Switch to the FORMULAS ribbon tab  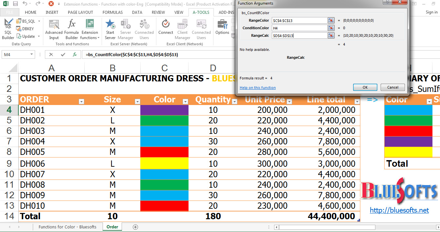(112, 12)
